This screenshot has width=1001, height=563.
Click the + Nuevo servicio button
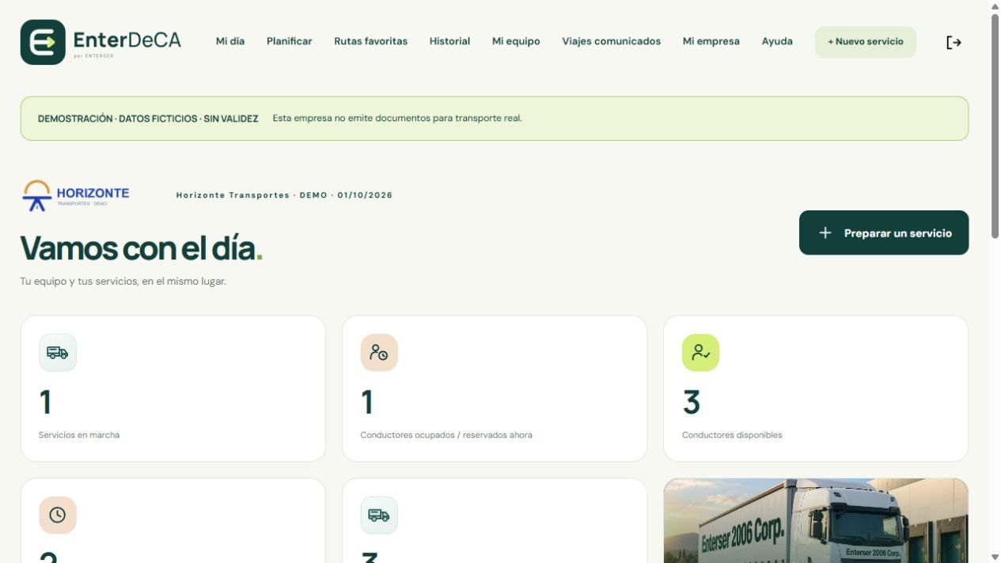[x=866, y=42]
